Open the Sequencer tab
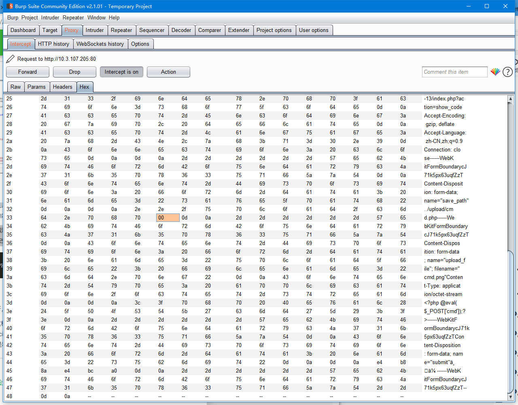518x405 pixels. point(152,30)
